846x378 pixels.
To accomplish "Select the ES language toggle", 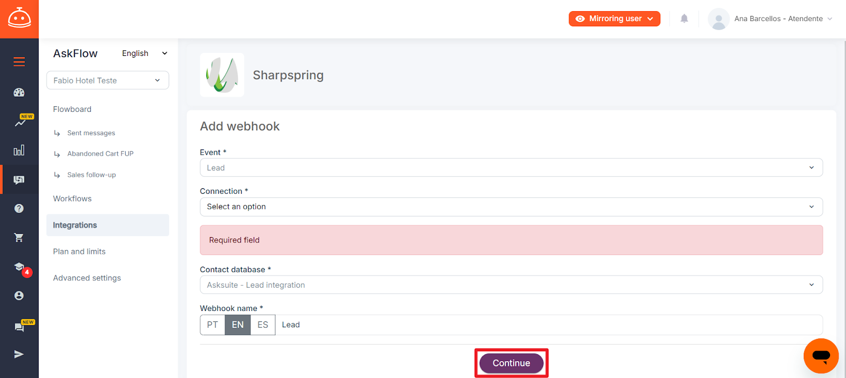I will [263, 325].
